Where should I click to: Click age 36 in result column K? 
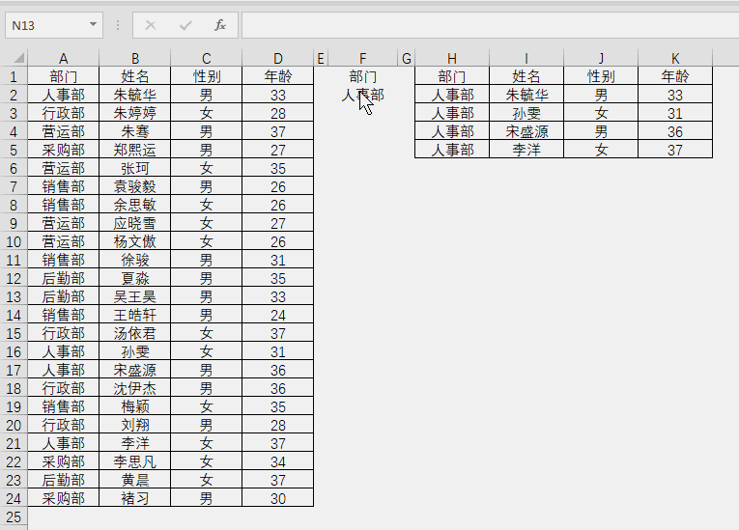[675, 131]
